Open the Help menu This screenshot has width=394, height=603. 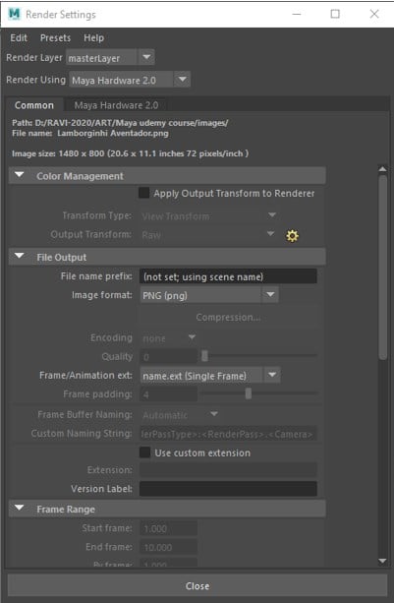coord(93,38)
